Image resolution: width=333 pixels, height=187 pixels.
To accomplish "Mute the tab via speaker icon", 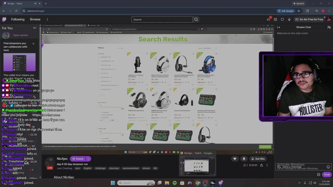I will coord(35,3).
